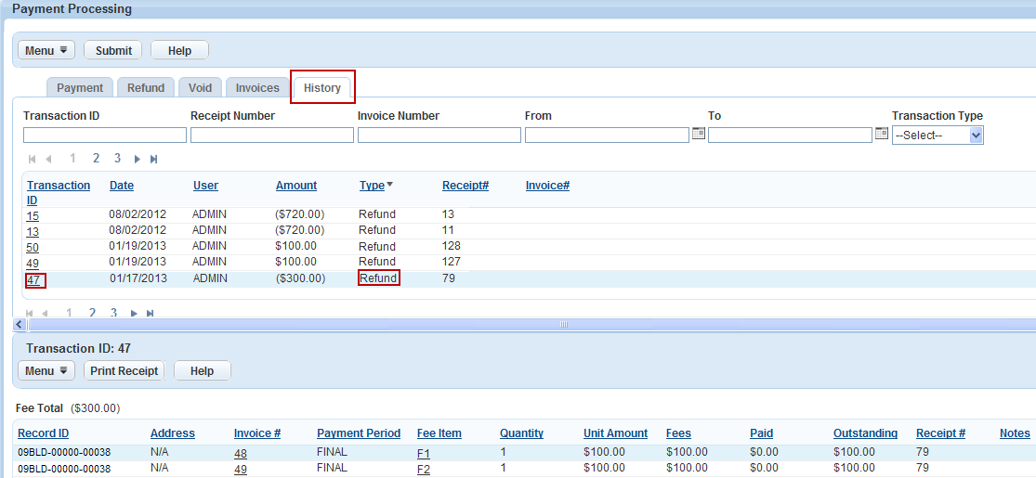Switch to the Invoices tab
1036x478 pixels.
click(x=257, y=88)
